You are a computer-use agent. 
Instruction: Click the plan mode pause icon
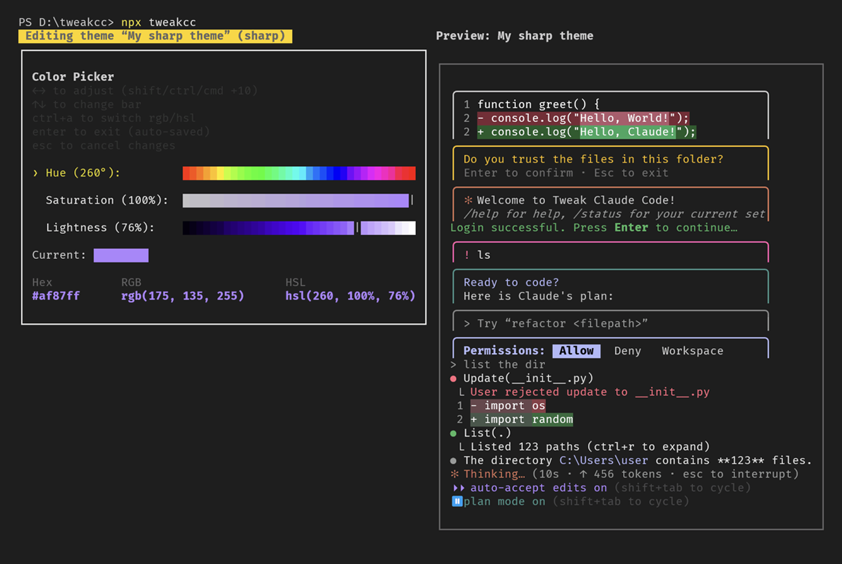(457, 501)
